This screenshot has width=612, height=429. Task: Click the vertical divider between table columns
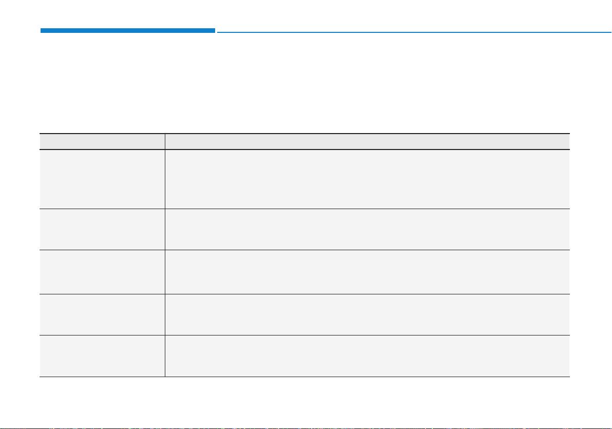(x=165, y=255)
